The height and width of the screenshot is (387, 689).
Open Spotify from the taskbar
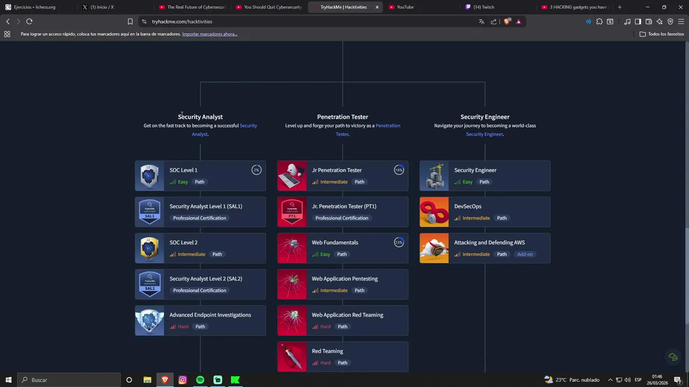pyautogui.click(x=200, y=380)
